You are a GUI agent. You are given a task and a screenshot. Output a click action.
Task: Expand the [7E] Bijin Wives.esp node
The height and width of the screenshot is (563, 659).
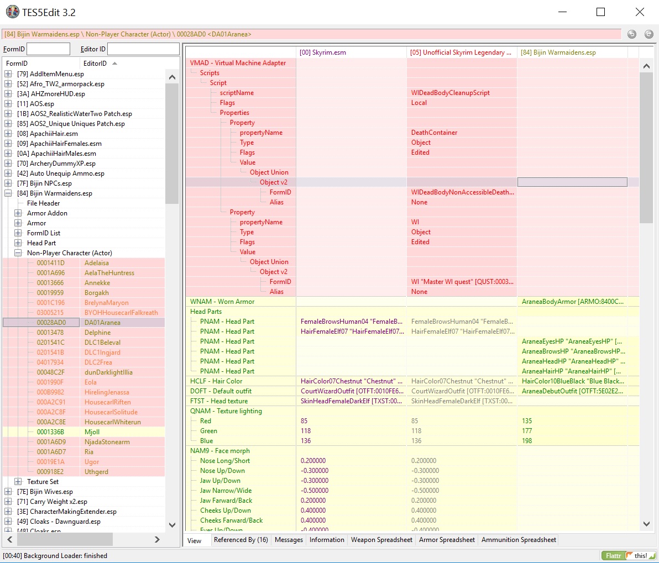pyautogui.click(x=8, y=492)
